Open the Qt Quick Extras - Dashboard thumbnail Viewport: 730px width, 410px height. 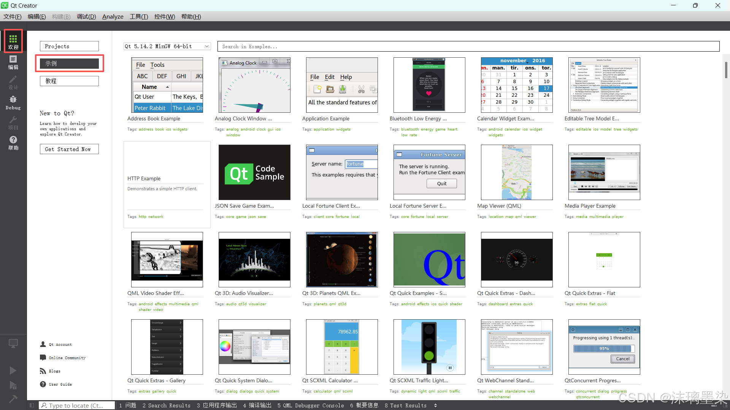pyautogui.click(x=517, y=260)
